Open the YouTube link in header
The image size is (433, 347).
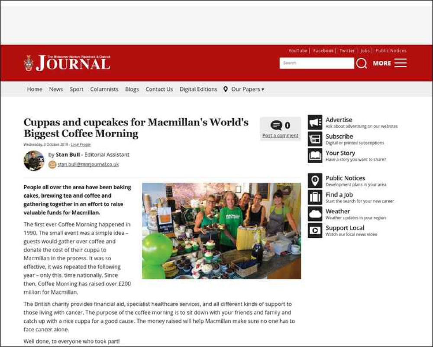(298, 51)
